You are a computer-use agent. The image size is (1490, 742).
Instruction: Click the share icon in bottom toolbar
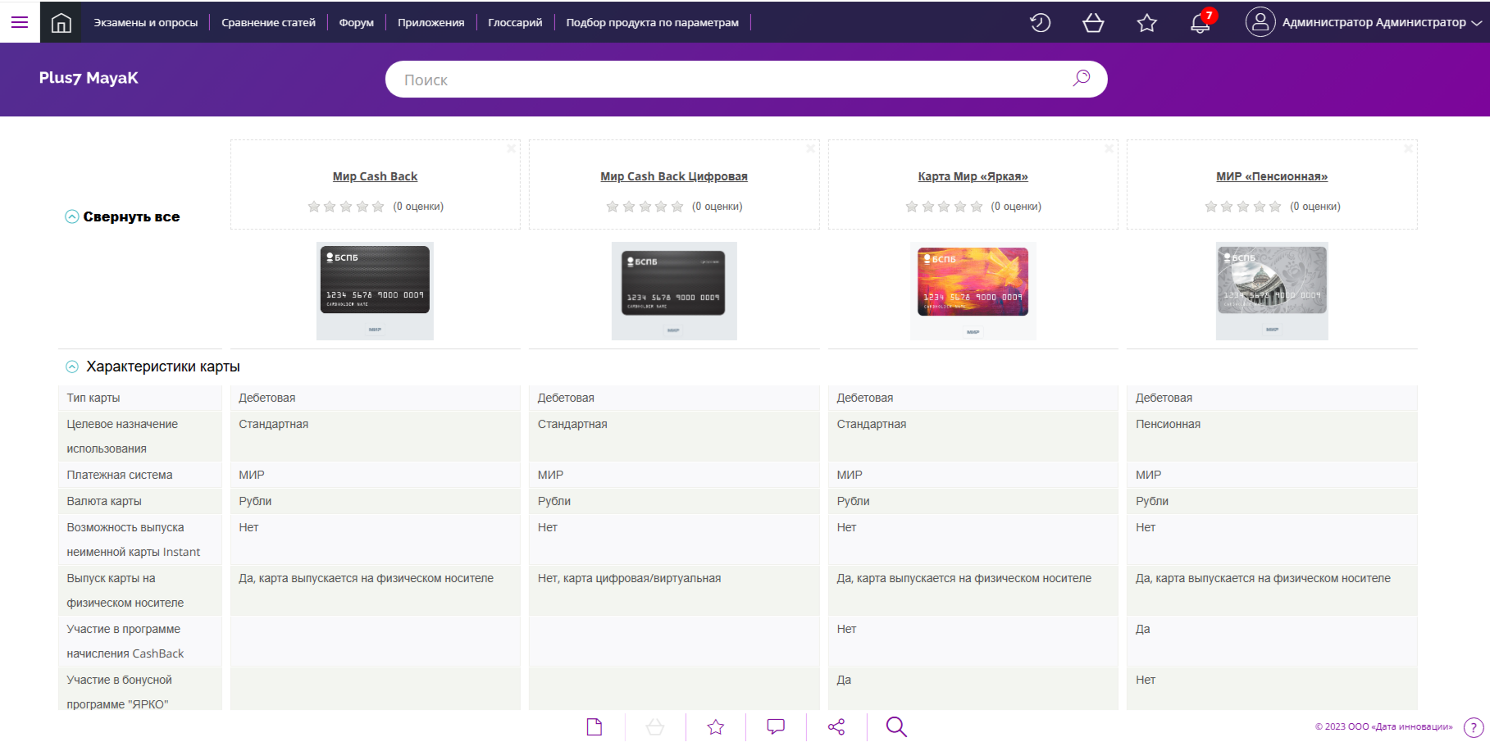(836, 726)
